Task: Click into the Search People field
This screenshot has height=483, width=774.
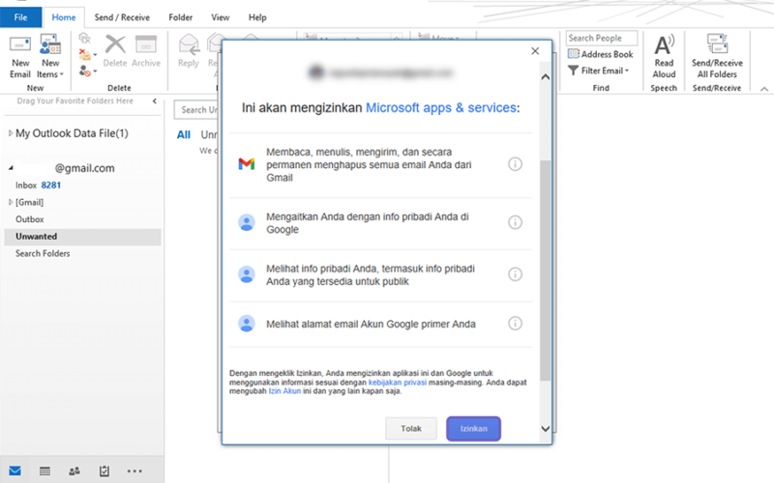Action: pos(601,38)
